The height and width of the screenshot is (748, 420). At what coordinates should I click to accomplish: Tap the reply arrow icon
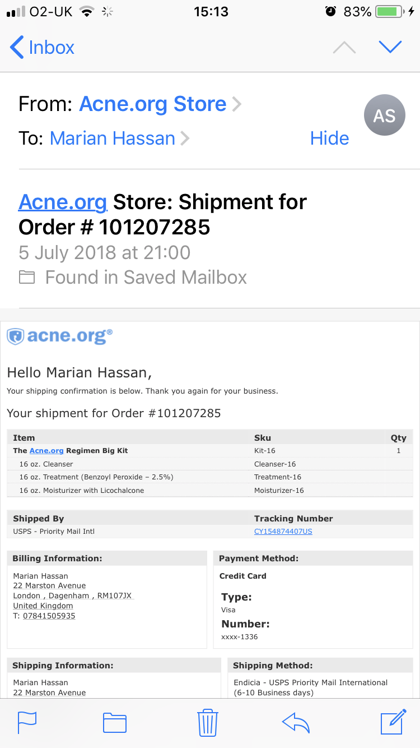(296, 723)
